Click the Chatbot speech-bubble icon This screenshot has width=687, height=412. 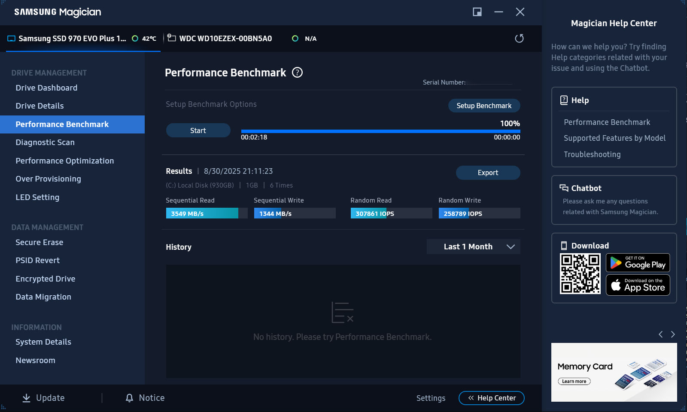click(x=564, y=188)
